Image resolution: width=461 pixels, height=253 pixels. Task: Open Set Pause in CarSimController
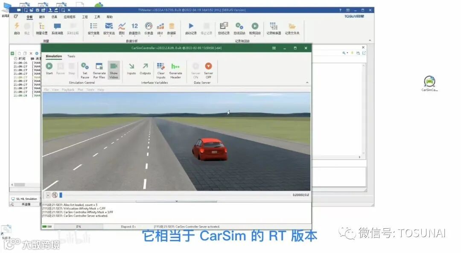[85, 70]
